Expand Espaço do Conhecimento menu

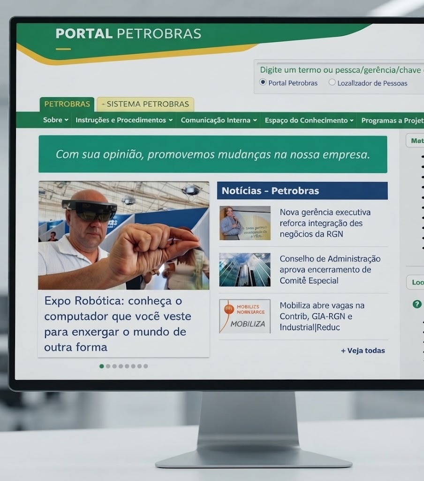(x=309, y=120)
